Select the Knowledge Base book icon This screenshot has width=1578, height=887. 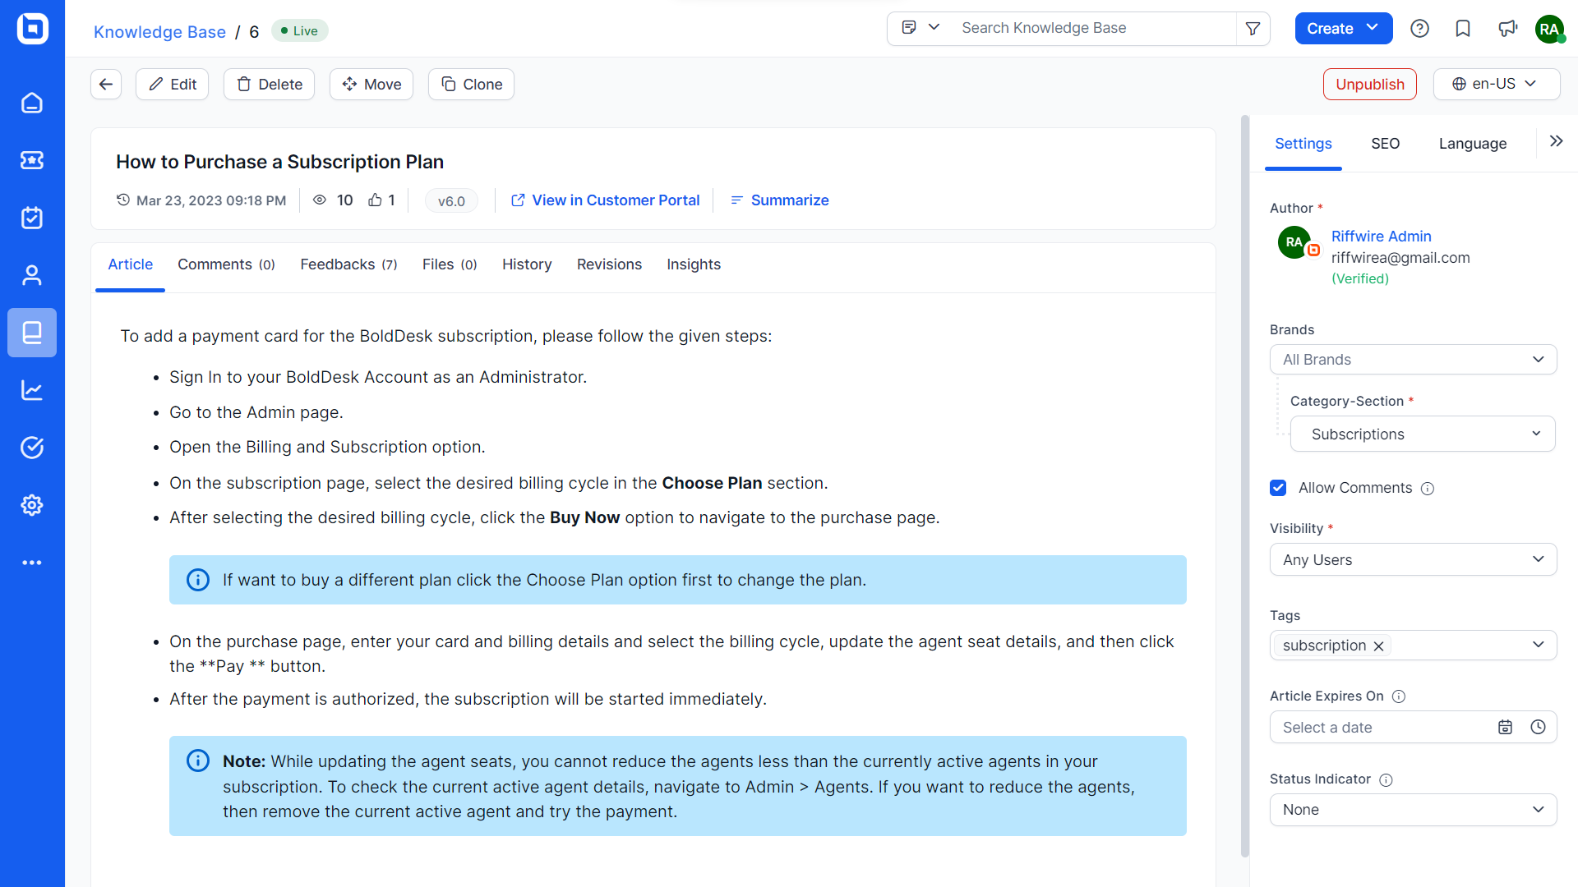pyautogui.click(x=32, y=333)
